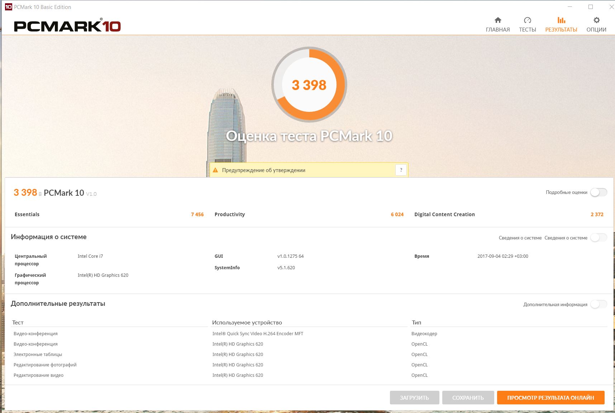Image resolution: width=615 pixels, height=413 pixels.
Task: Click the Productivity value 6 024
Action: [x=397, y=214]
